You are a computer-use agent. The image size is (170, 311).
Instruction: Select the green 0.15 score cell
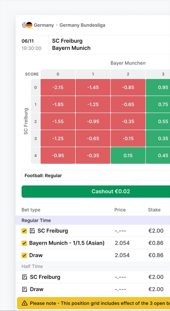click(128, 155)
